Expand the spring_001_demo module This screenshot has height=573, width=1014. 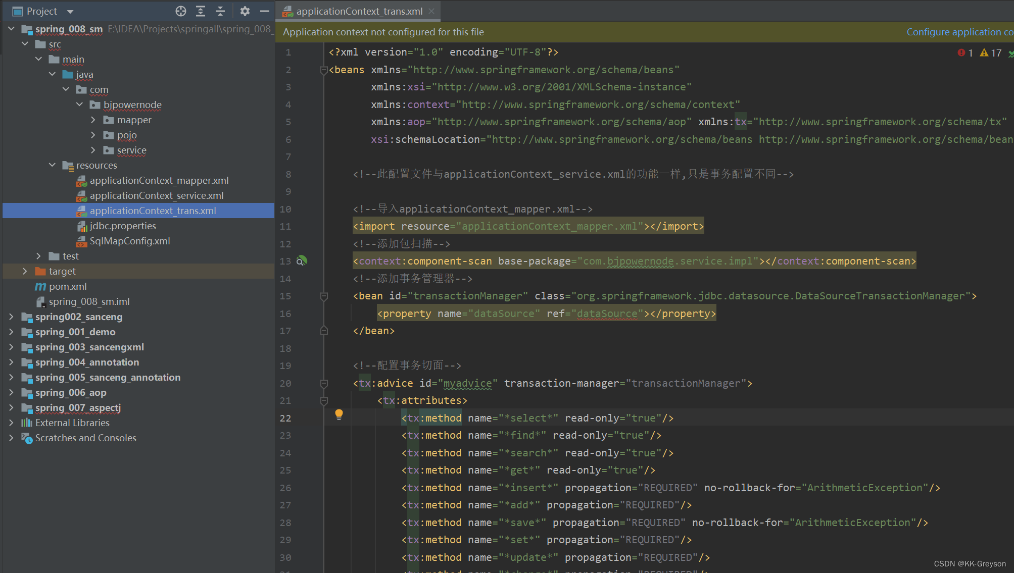11,332
